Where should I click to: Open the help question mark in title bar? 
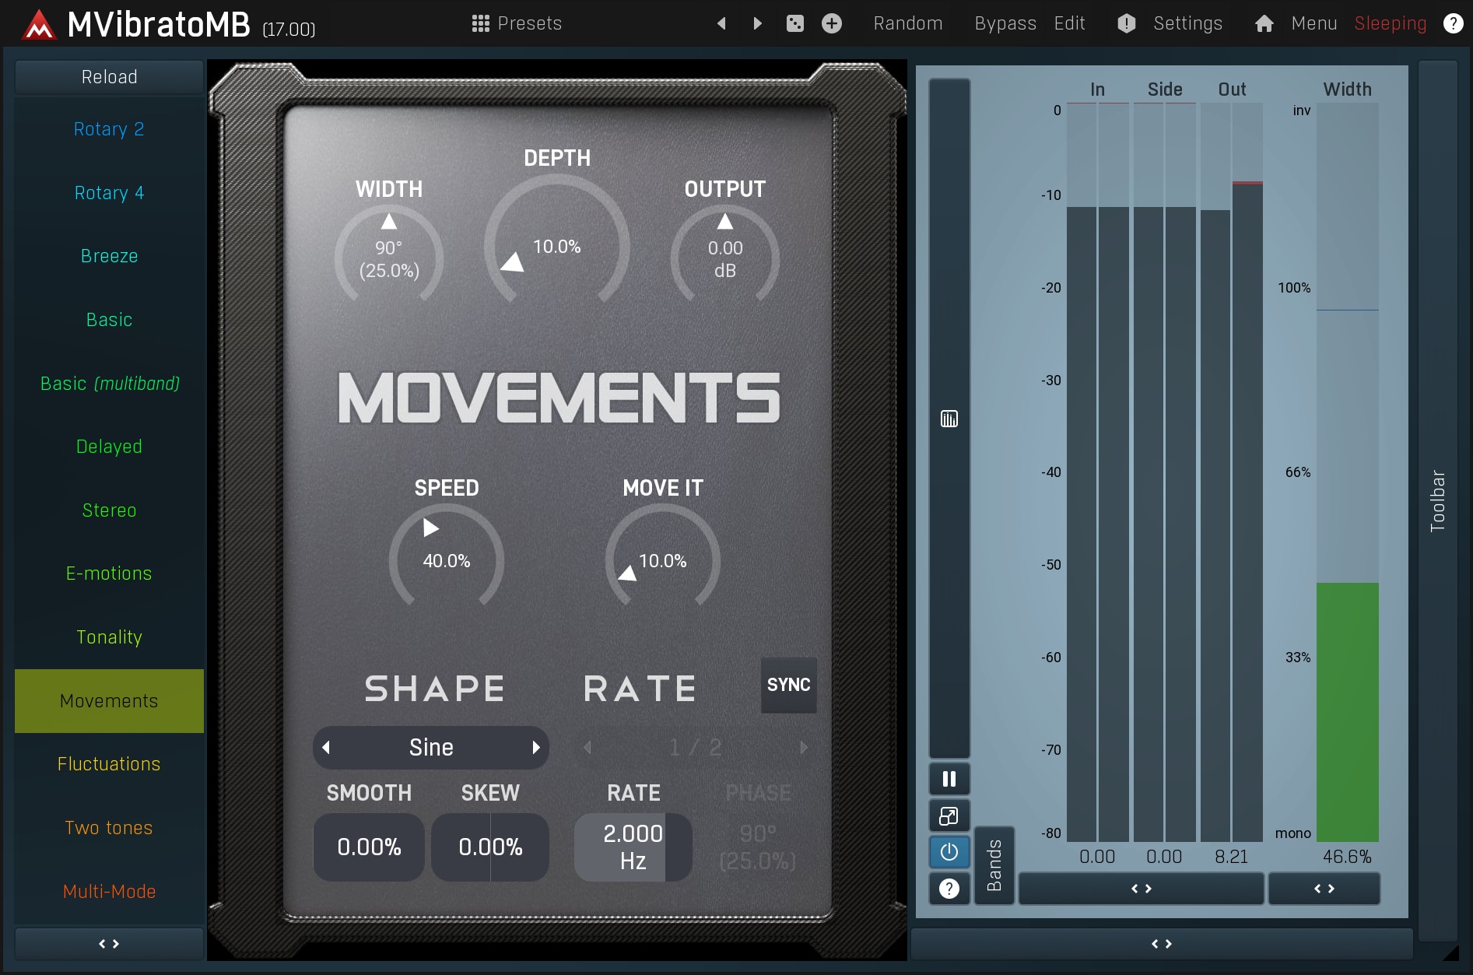(x=1452, y=23)
